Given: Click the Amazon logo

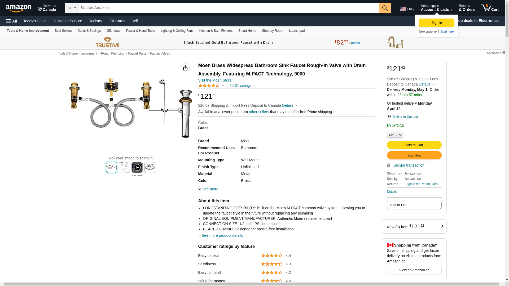Looking at the screenshot, I should coord(19,8).
